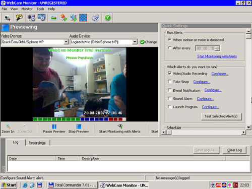Click the orange arrow upload toolbar icon

coord(64,18)
